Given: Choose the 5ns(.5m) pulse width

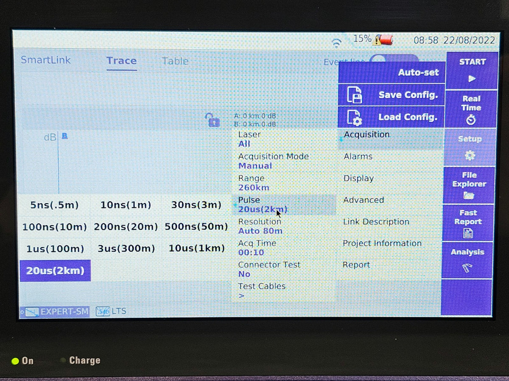Looking at the screenshot, I should (55, 205).
